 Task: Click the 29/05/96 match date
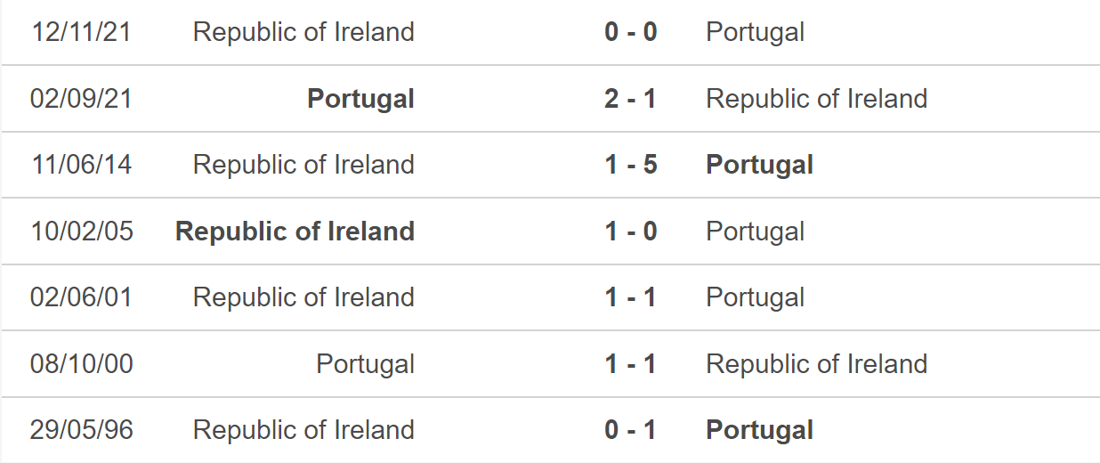[82, 430]
